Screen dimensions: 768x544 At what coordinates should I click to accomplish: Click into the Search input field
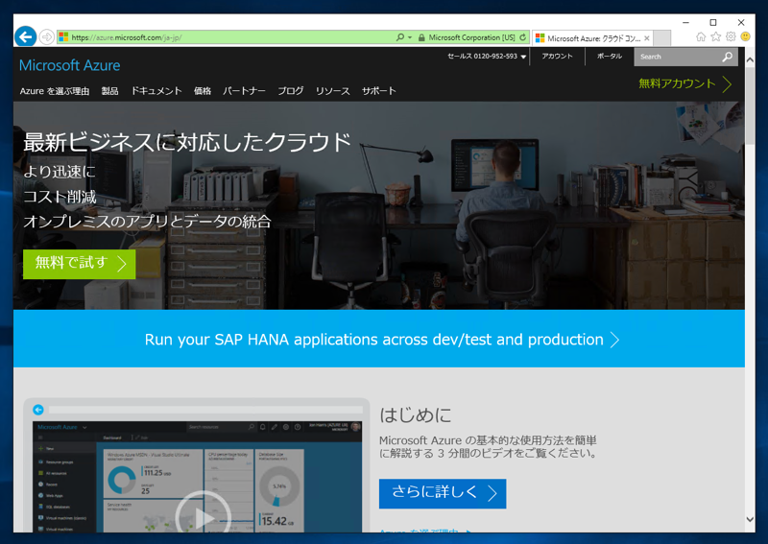click(679, 57)
